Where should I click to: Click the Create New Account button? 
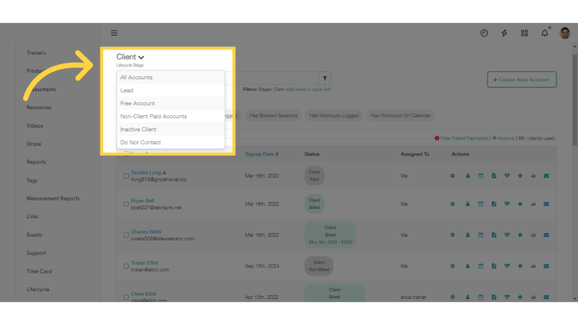(x=522, y=80)
